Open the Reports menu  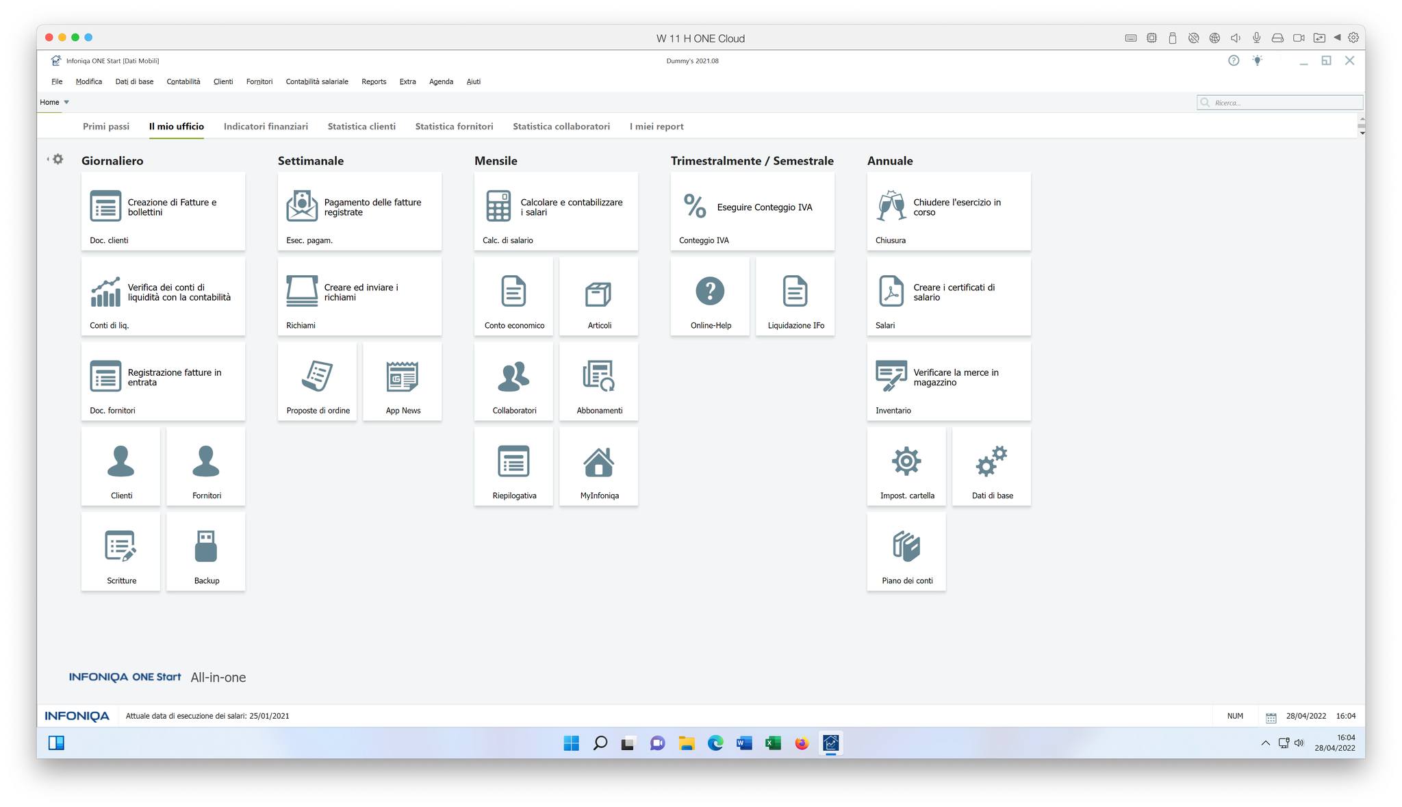click(x=374, y=81)
